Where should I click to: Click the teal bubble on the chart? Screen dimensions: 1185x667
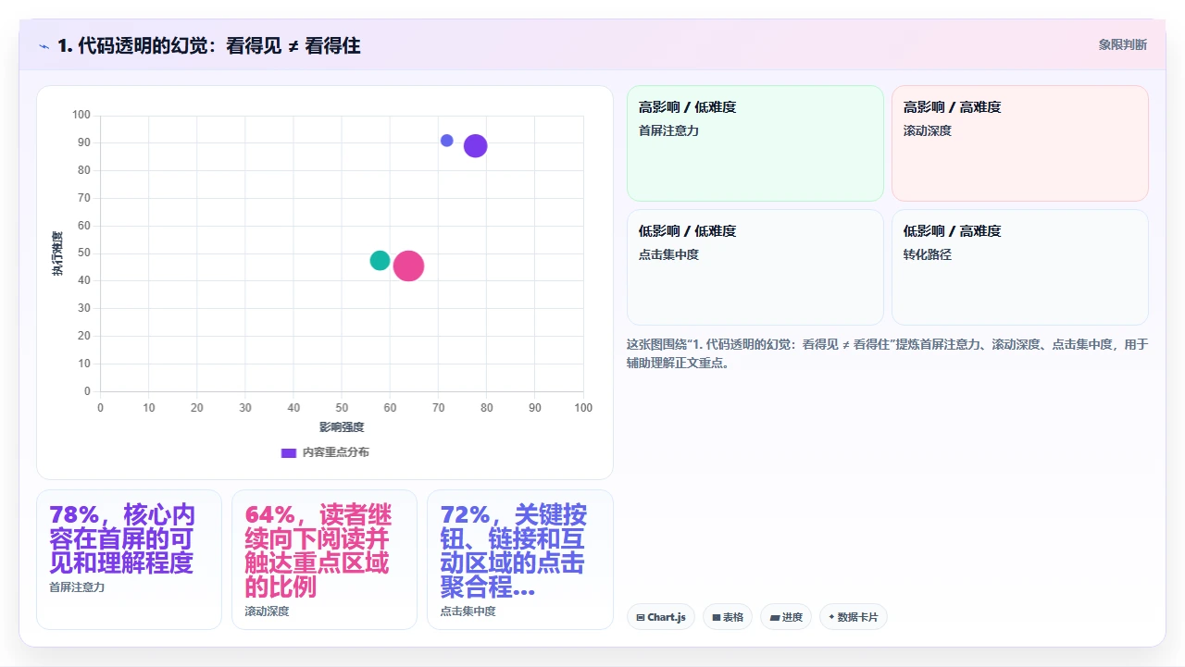point(380,261)
